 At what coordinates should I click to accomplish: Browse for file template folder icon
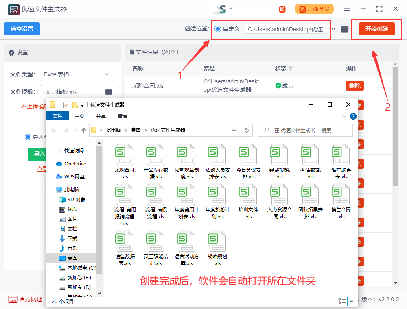coord(109,91)
